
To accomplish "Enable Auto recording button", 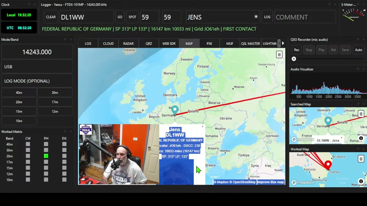I will [x=358, y=50].
